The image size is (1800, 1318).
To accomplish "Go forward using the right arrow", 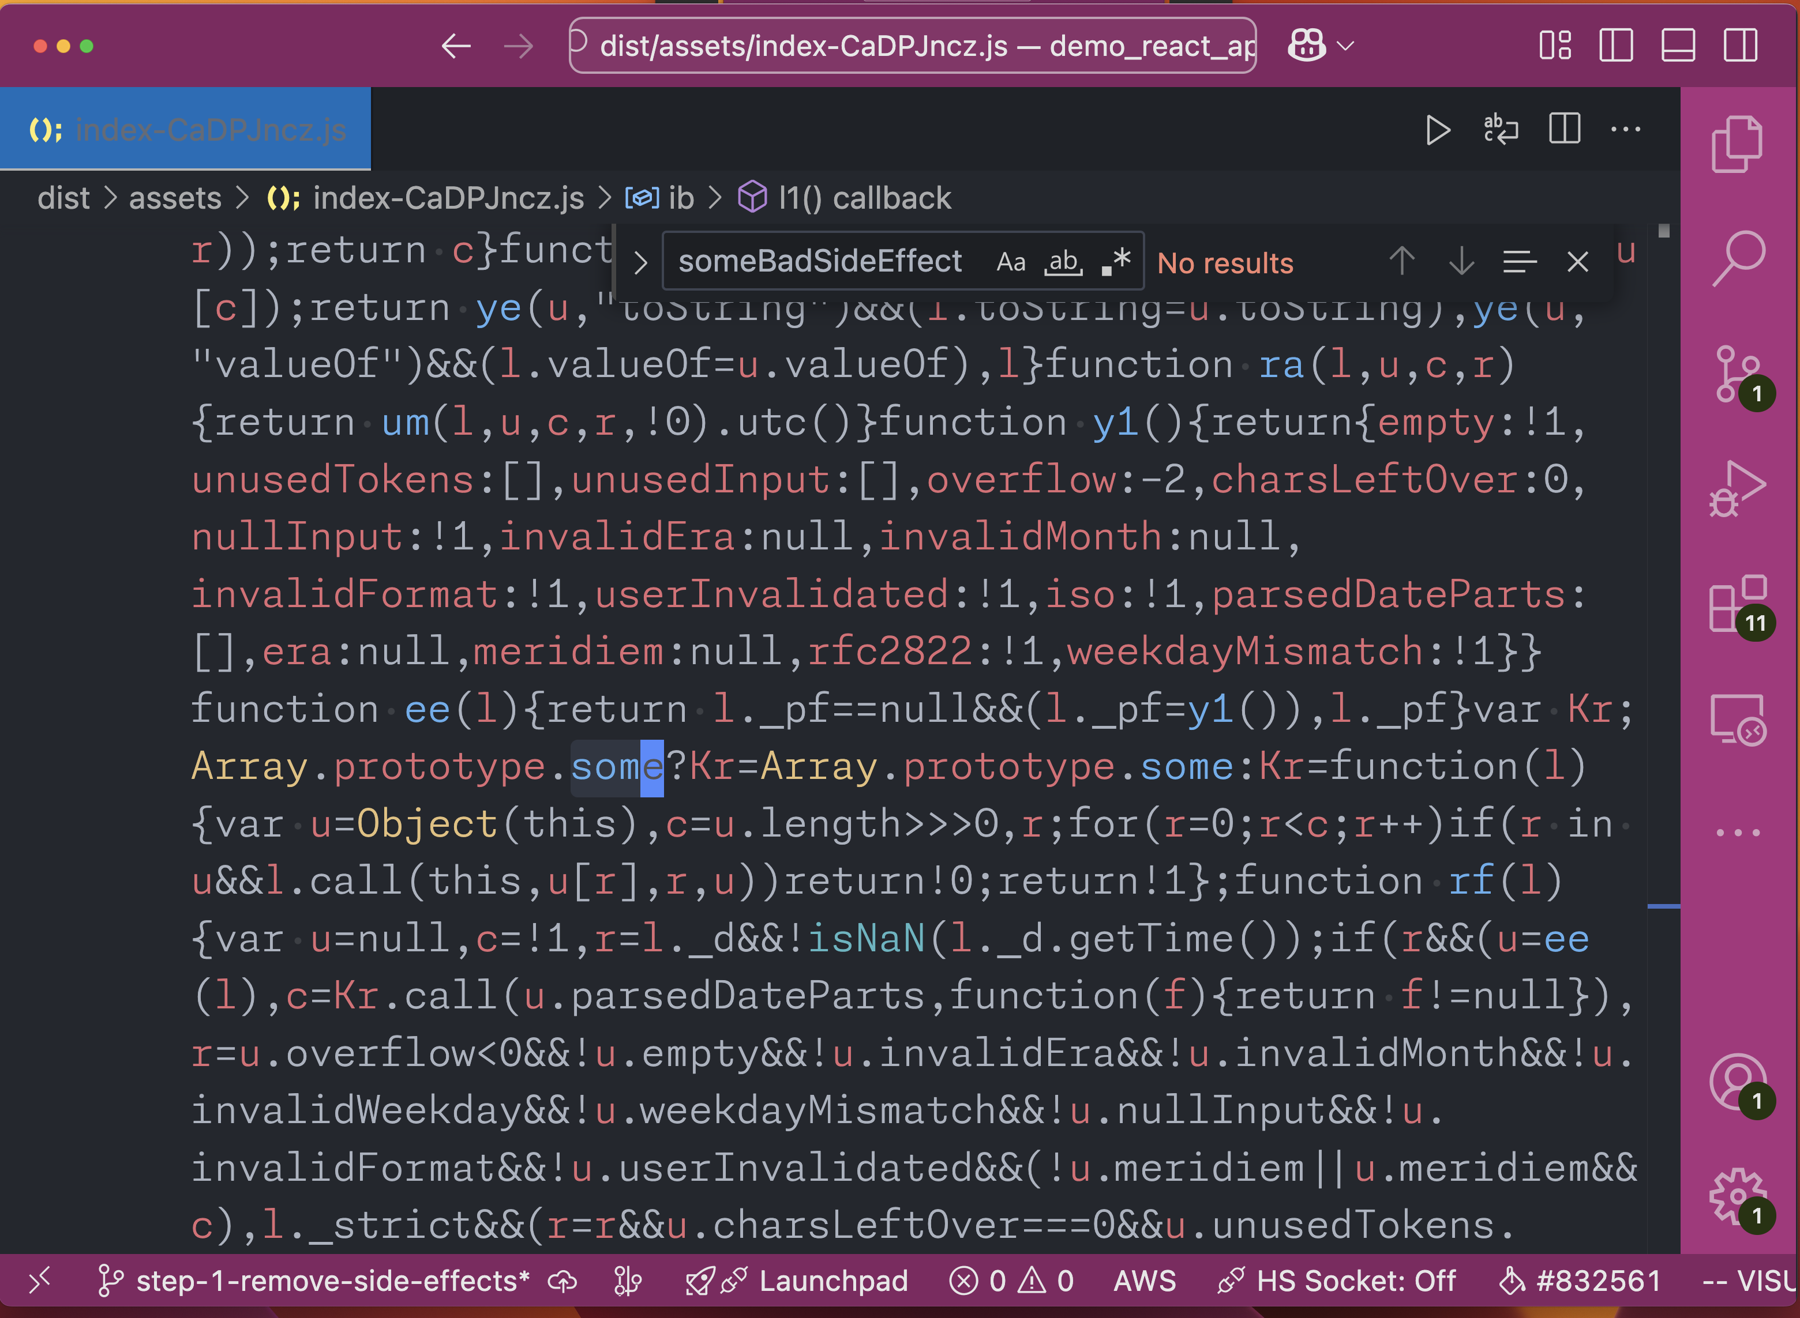I will pos(519,46).
